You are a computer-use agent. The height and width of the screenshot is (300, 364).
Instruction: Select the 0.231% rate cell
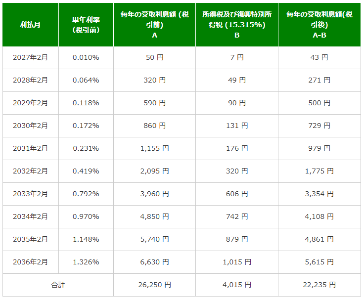(x=86, y=148)
